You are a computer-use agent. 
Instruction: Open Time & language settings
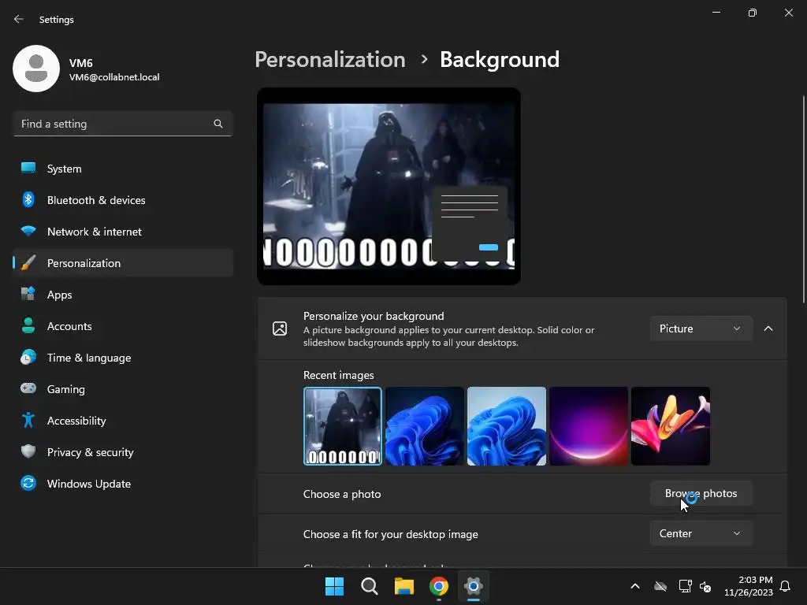[x=123, y=358]
